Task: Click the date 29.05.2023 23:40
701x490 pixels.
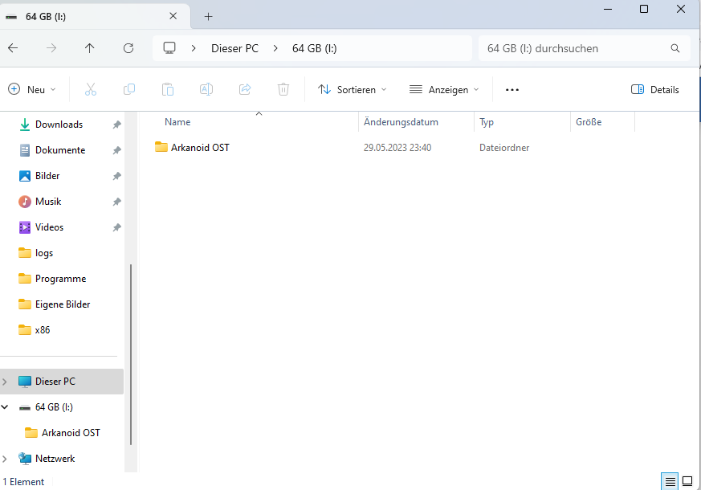Action: (x=397, y=148)
